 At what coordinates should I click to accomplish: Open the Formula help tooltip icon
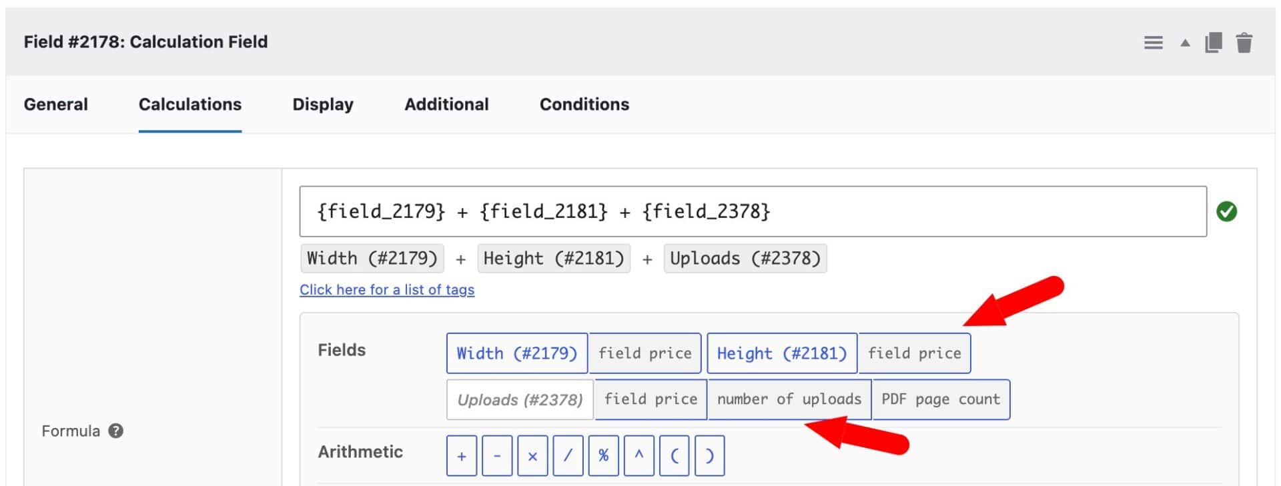(x=116, y=431)
